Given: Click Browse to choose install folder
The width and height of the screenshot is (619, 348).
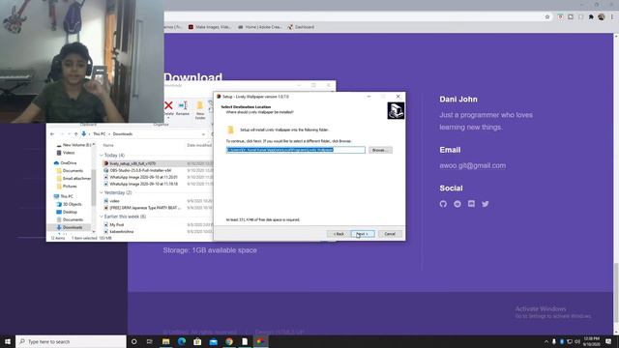Looking at the screenshot, I should coord(380,150).
